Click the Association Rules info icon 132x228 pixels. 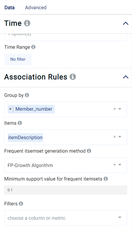point(73,77)
